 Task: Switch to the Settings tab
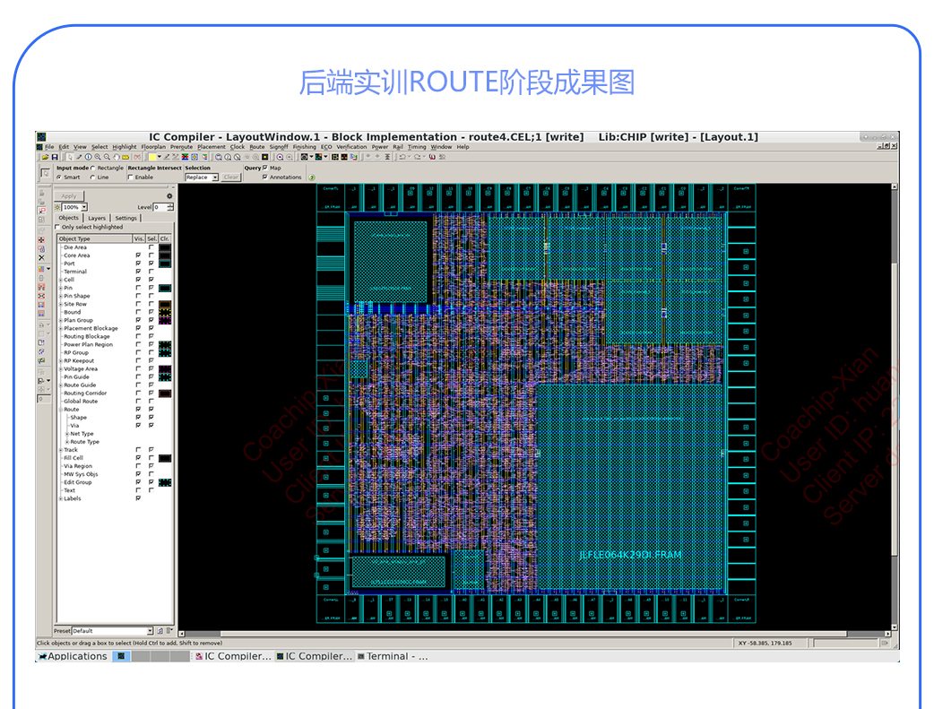[x=125, y=218]
